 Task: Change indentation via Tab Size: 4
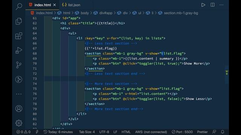click(x=87, y=132)
